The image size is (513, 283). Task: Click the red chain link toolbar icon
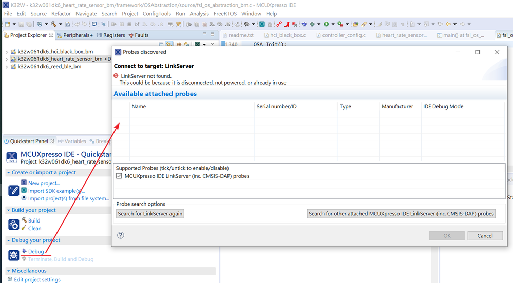[x=279, y=24]
